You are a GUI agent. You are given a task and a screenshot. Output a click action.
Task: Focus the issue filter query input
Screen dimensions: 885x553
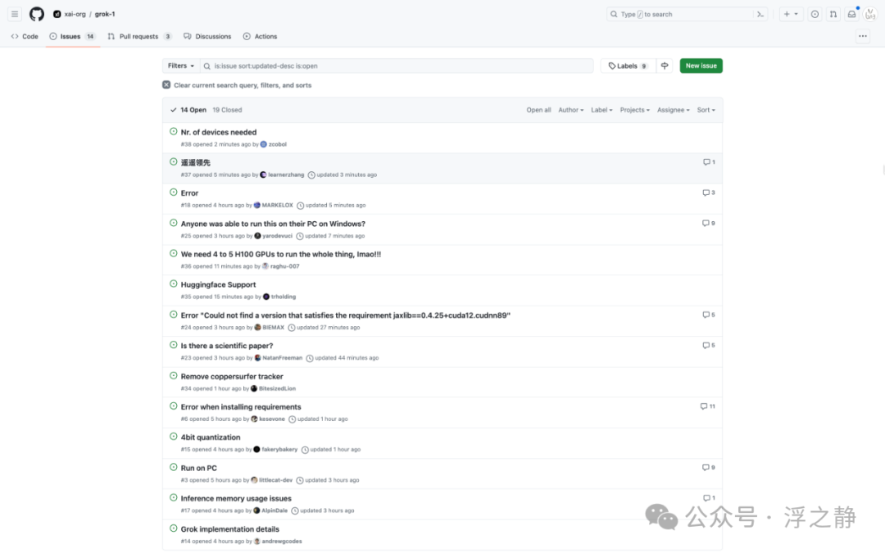point(397,66)
